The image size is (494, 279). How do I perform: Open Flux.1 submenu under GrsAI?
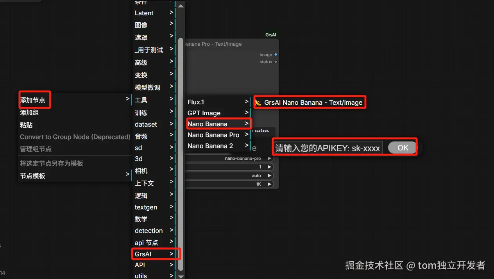[218, 102]
